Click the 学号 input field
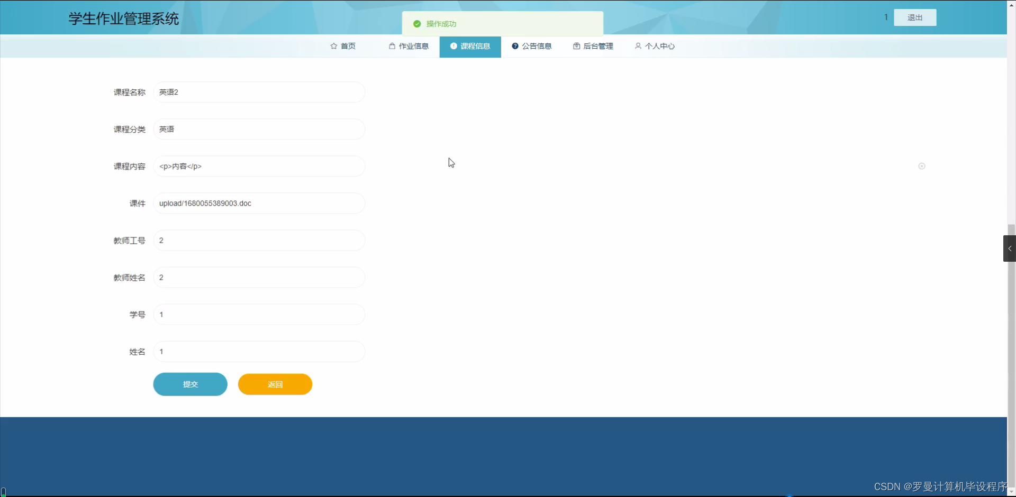 (259, 314)
